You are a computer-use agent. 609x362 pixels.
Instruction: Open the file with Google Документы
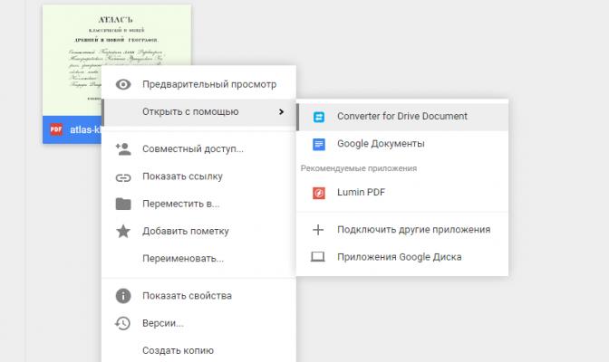(x=402, y=144)
